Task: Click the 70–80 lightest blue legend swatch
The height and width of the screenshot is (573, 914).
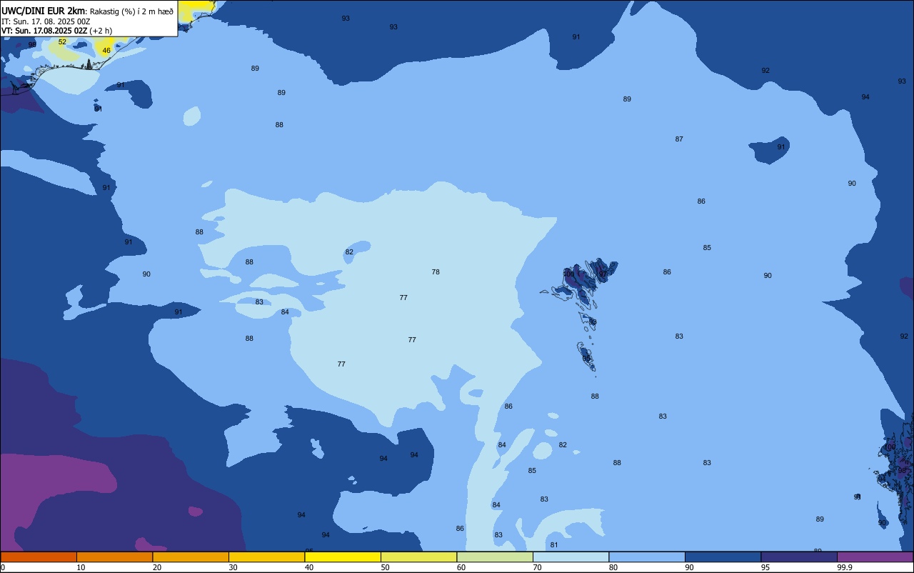Action: click(x=571, y=557)
